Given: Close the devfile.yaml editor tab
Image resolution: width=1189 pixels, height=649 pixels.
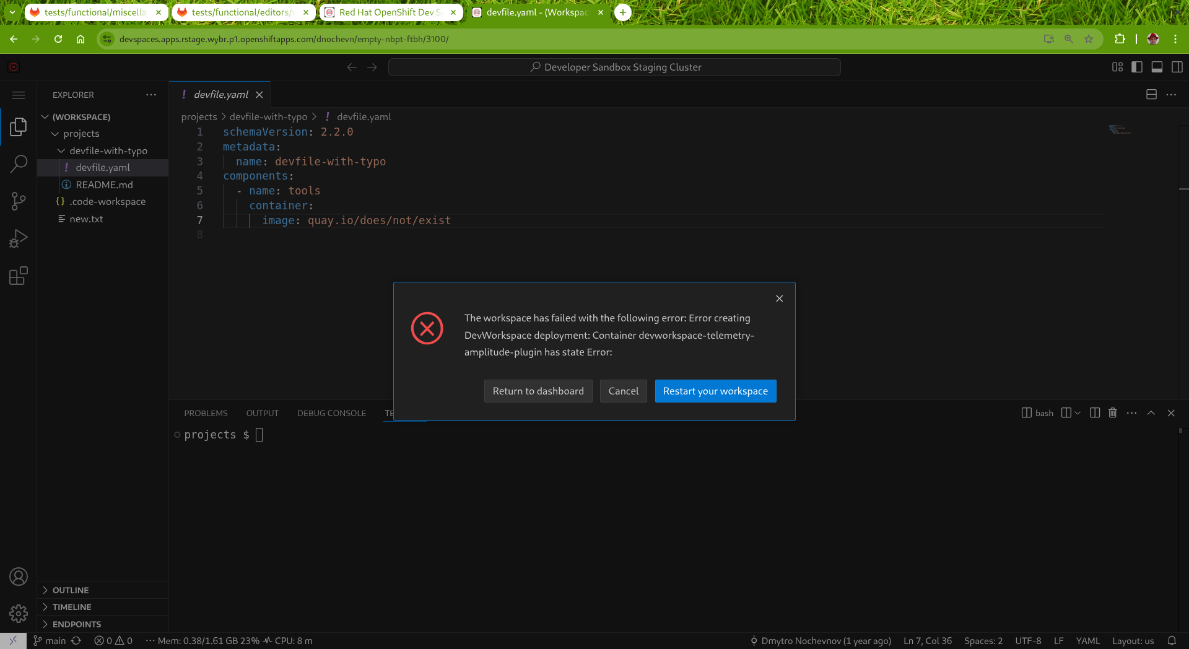Looking at the screenshot, I should [x=259, y=95].
